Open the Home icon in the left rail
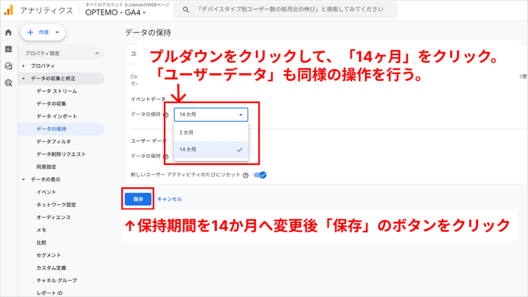Image resolution: width=528 pixels, height=297 pixels. point(7,33)
